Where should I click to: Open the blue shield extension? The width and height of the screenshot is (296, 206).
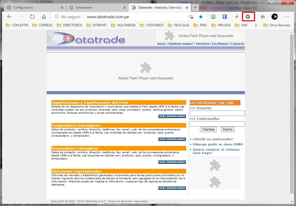(225, 17)
